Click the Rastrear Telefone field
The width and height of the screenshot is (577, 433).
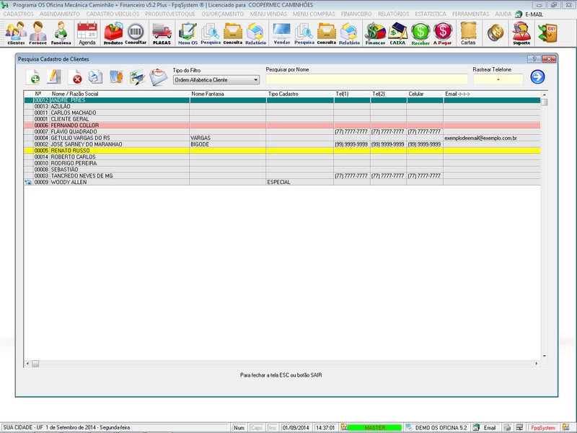coord(498,79)
